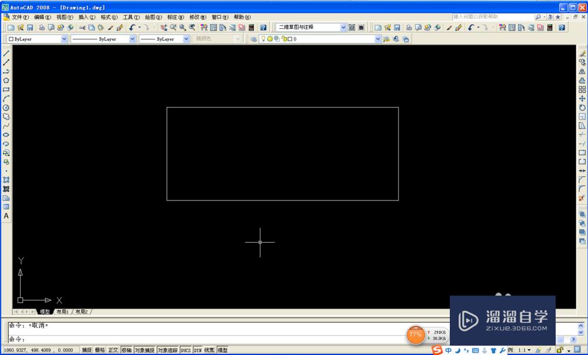The width and height of the screenshot is (588, 355).
Task: Select the Ellipse tool
Action: [x=6, y=135]
